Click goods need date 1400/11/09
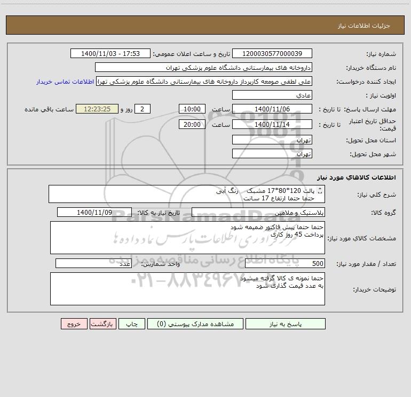Image resolution: width=411 pixels, height=397 pixels. point(94,212)
